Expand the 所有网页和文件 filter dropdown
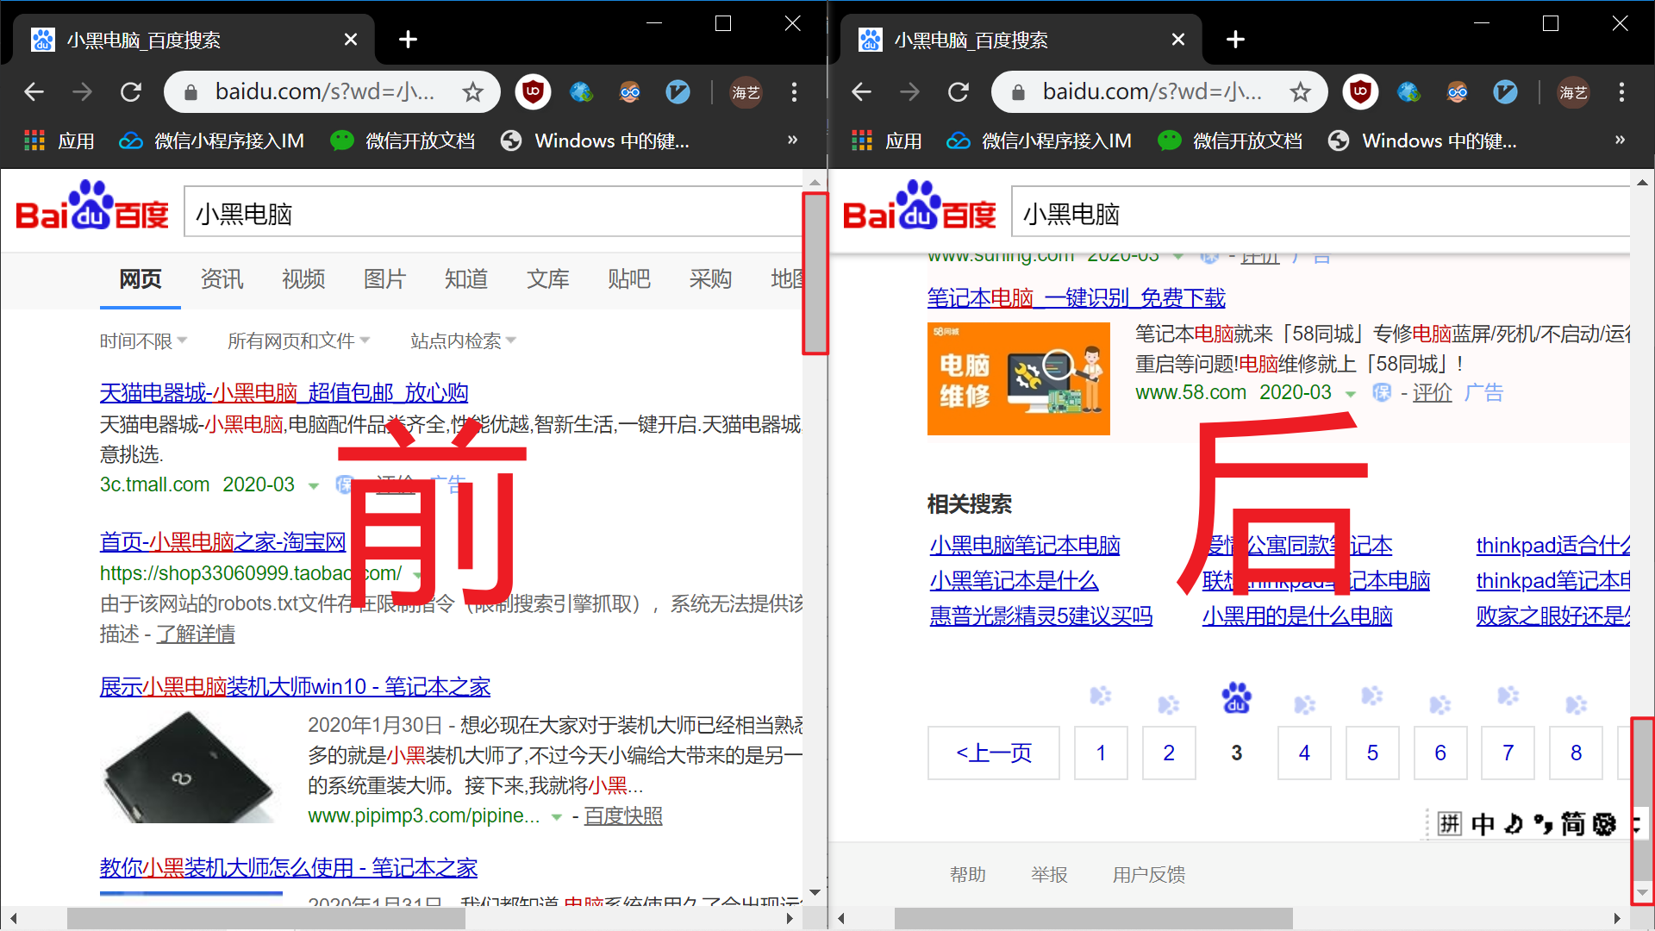Viewport: 1655px width, 931px height. pyautogui.click(x=298, y=341)
